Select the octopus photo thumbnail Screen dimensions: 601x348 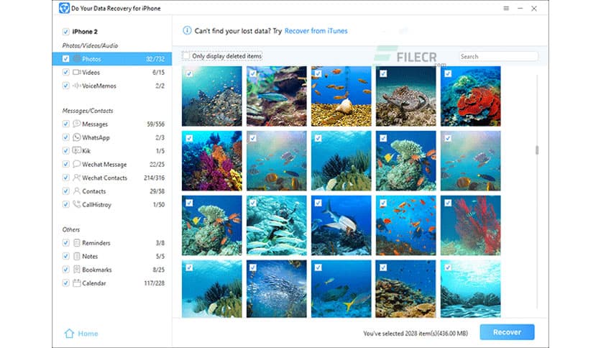[405, 96]
